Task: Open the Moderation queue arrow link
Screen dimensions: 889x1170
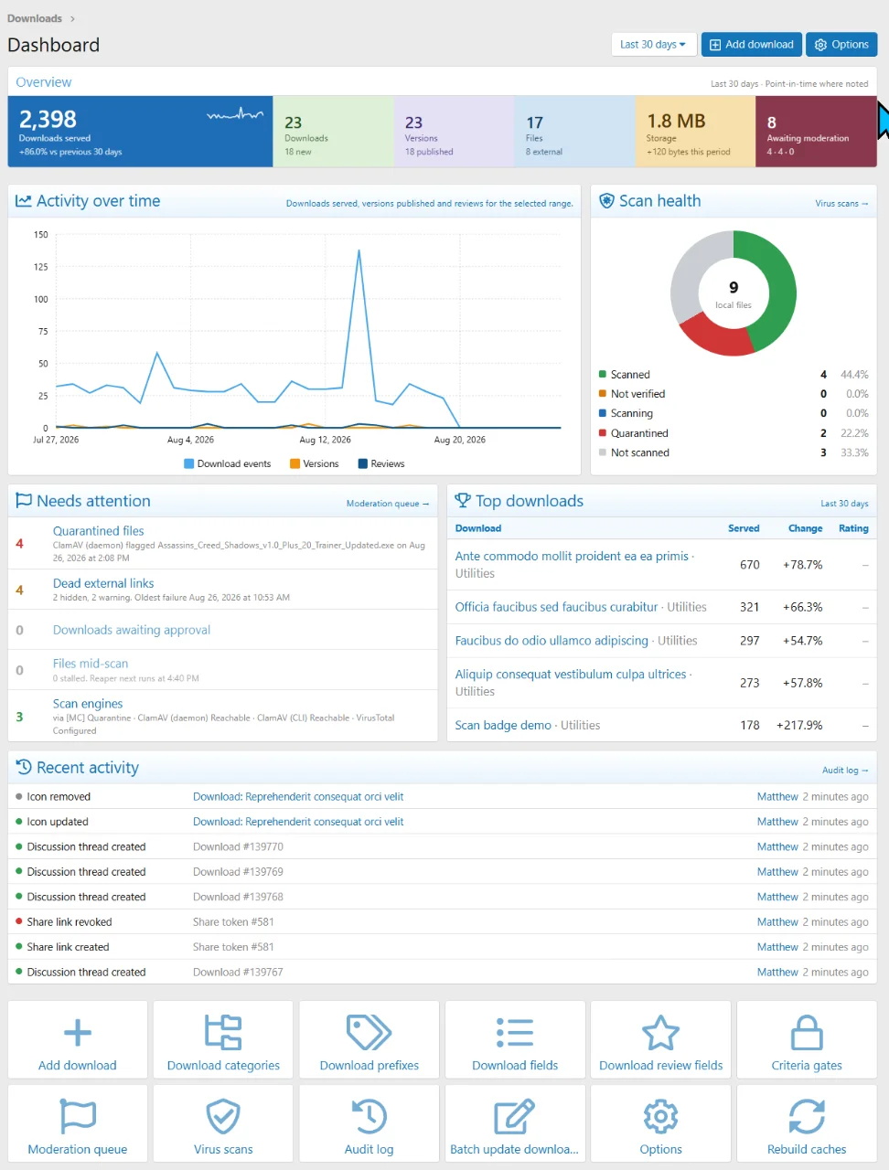Action: (388, 504)
